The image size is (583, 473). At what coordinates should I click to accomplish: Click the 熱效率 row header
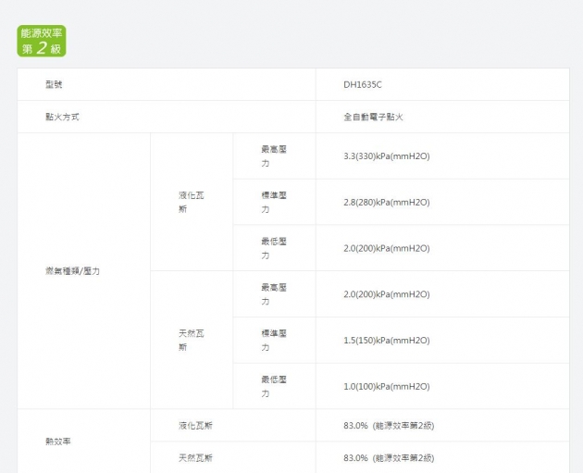(58, 442)
